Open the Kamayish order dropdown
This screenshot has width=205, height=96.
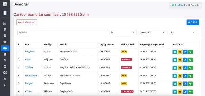tap(153, 32)
